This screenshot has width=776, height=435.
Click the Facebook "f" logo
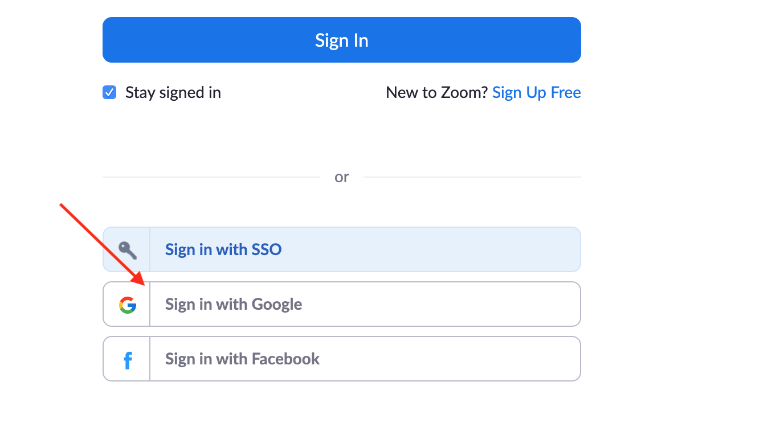pyautogui.click(x=128, y=360)
